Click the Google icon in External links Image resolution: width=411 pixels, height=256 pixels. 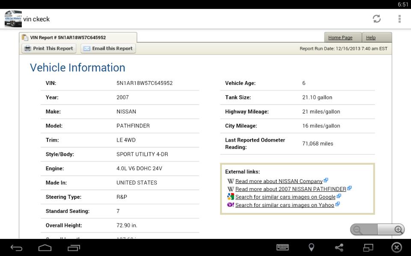tap(230, 196)
